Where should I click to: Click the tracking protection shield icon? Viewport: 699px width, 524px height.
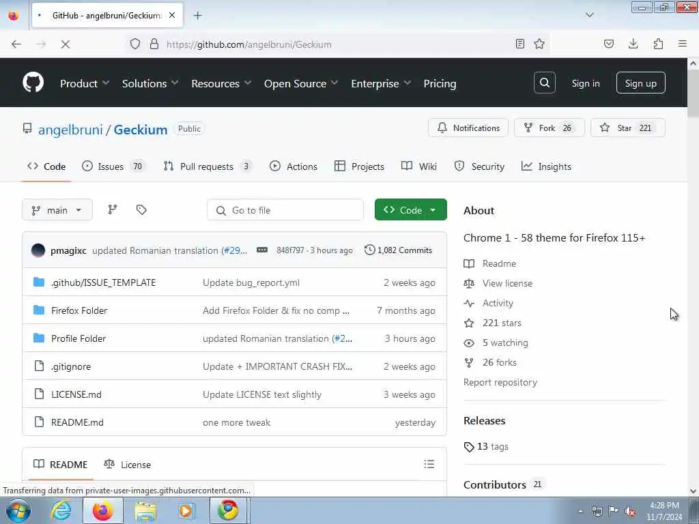click(135, 44)
